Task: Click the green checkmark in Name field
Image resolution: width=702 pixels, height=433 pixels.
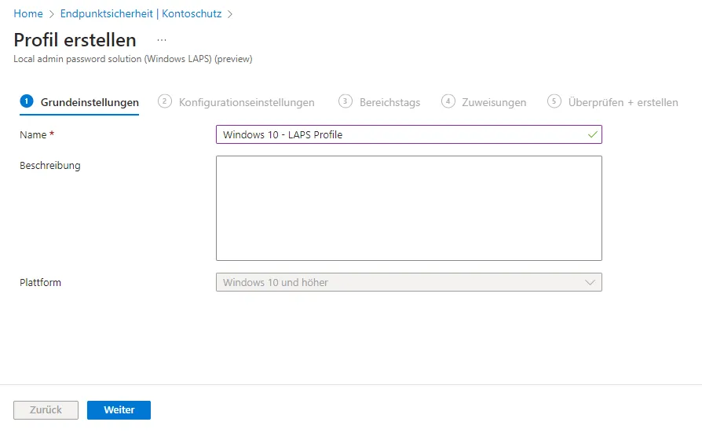Action: pyautogui.click(x=592, y=134)
